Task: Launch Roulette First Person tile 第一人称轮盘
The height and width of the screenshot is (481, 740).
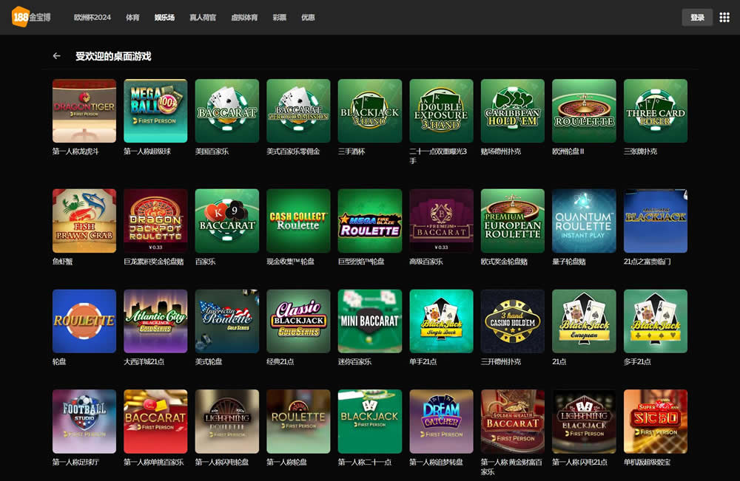Action: tap(298, 422)
